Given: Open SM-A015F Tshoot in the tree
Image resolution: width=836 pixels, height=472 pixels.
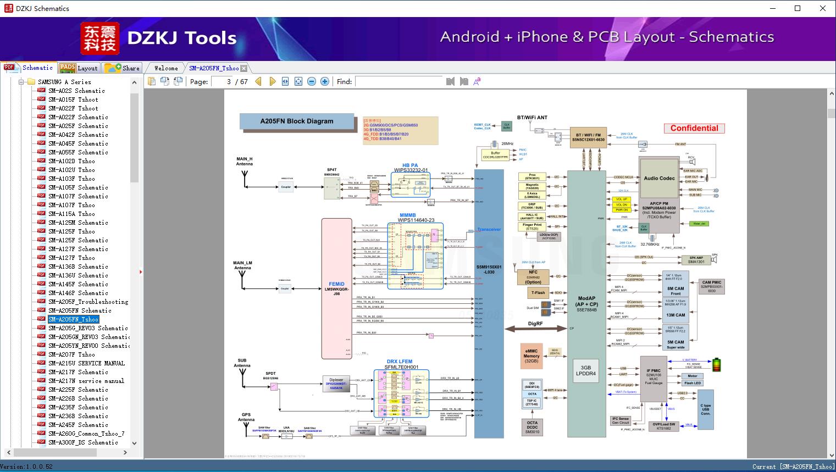Looking at the screenshot, I should (73, 99).
